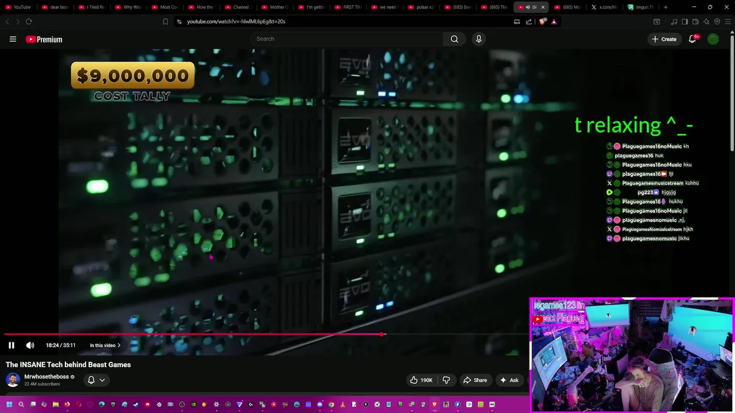Start voice search with microphone icon
Screen dimensions: 735x413
tap(479, 39)
